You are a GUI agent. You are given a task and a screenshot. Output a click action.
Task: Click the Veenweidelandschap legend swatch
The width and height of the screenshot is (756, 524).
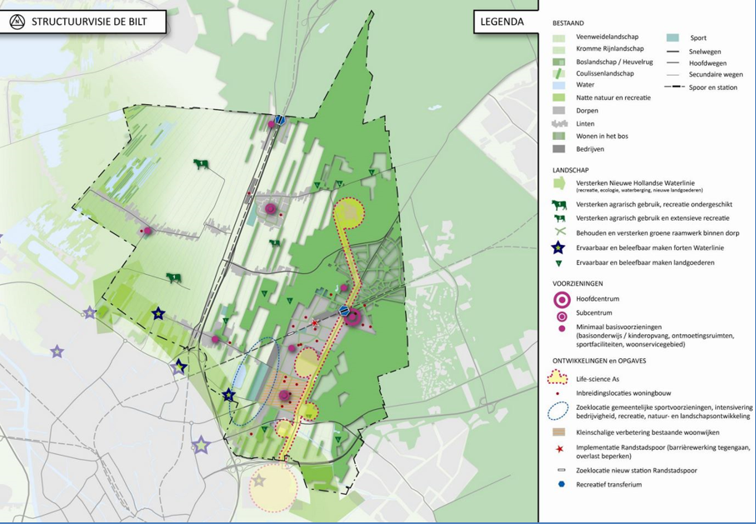558,37
